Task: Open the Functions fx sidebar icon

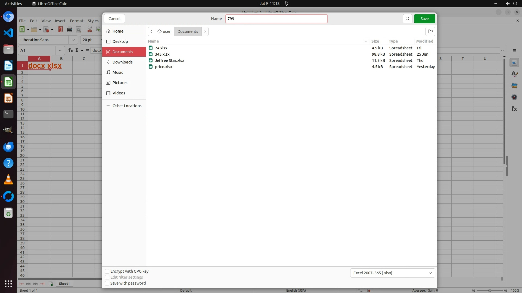Action: 514,109
